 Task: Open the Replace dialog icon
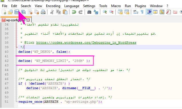(96, 12)
